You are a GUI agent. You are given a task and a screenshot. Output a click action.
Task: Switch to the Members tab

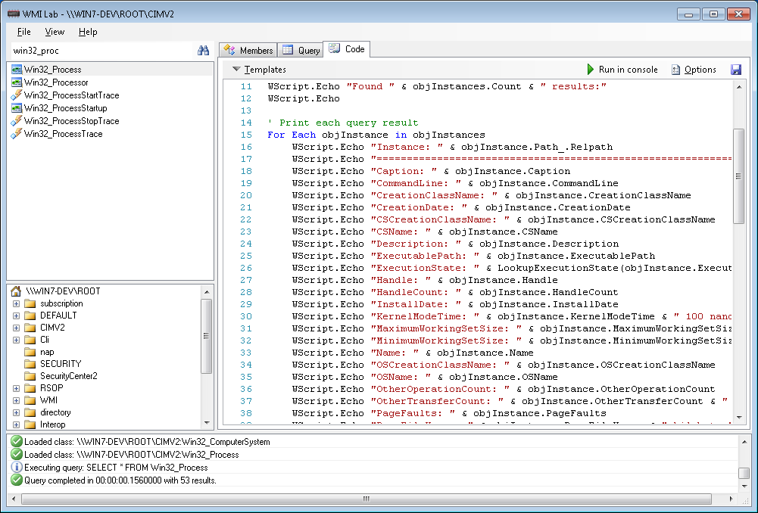click(x=248, y=50)
